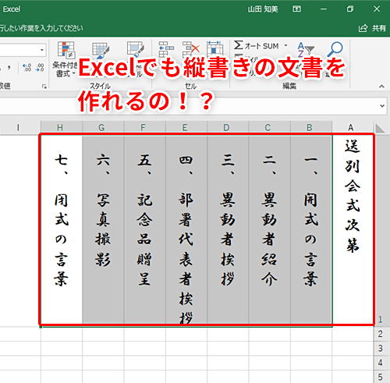Click Delete cells icon
This screenshot has height=383, width=390.
[x=191, y=49]
